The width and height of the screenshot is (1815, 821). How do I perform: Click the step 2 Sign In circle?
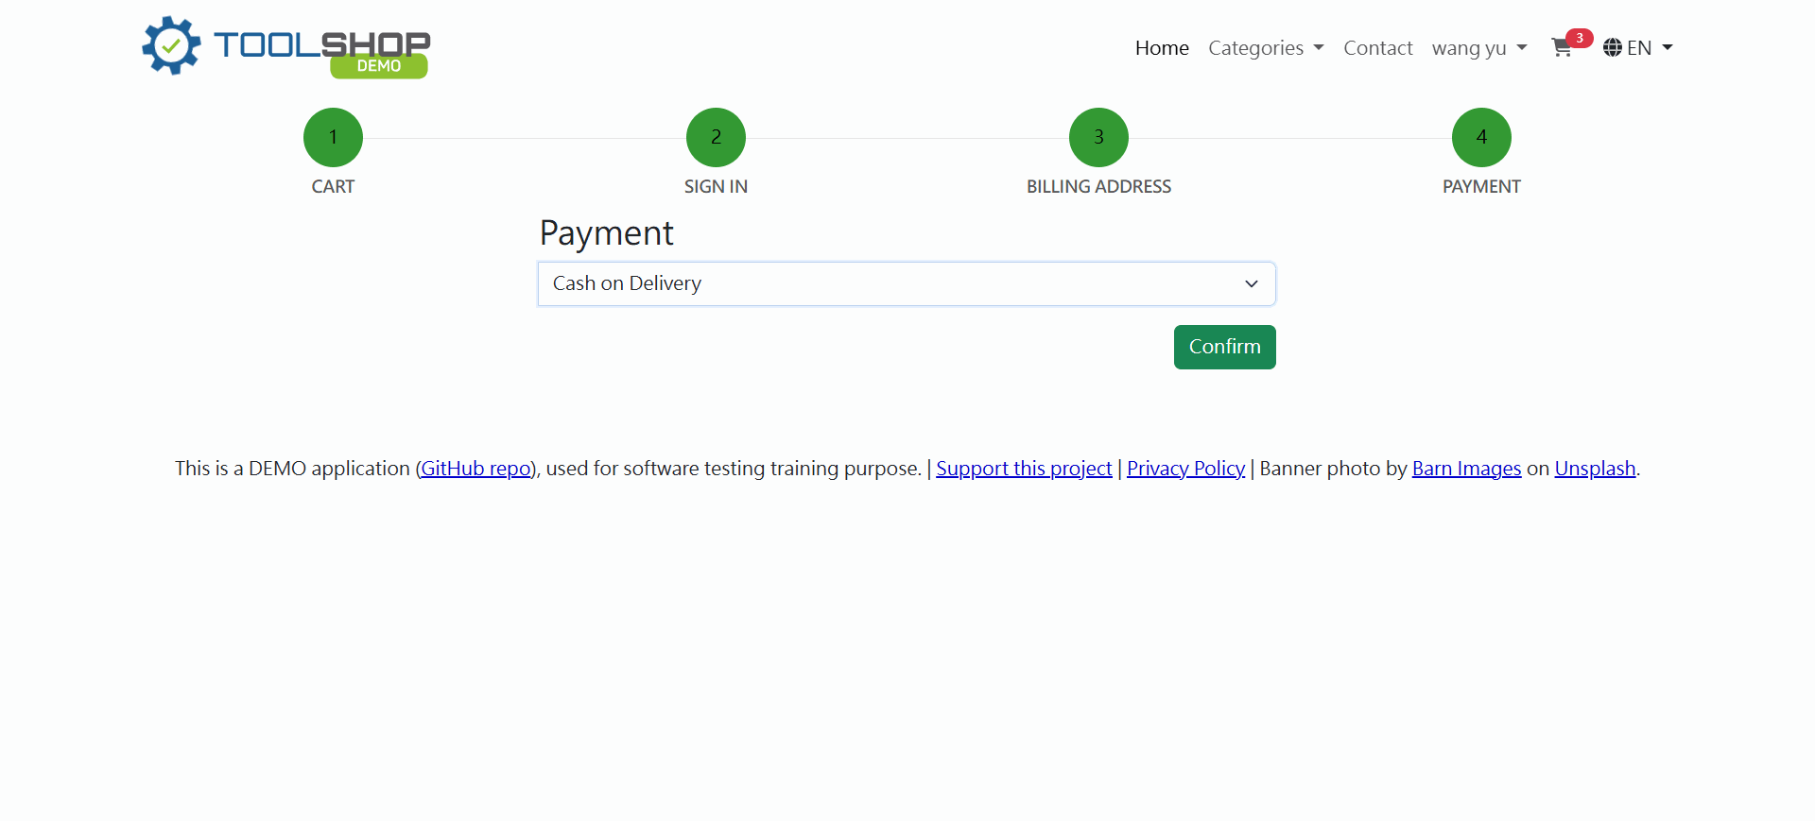pos(716,138)
